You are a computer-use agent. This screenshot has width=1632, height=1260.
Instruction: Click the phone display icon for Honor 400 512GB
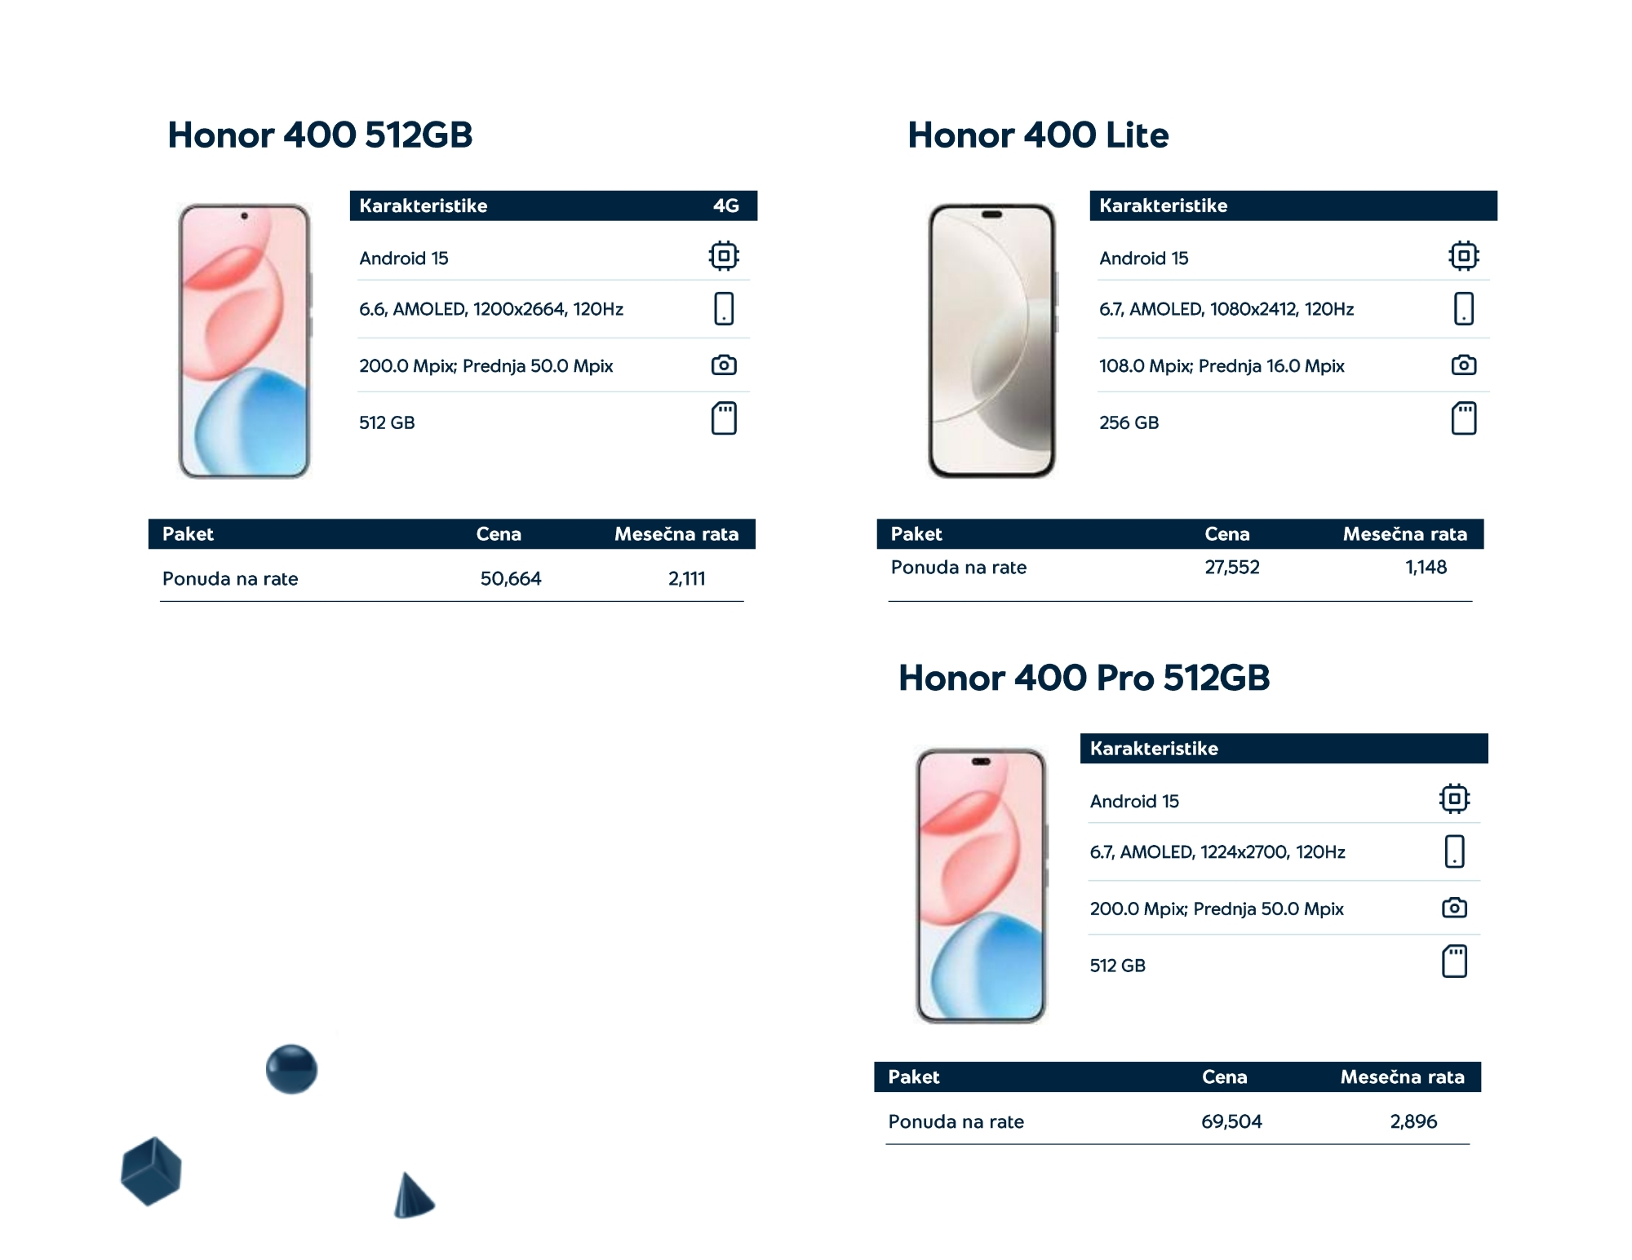click(x=723, y=309)
